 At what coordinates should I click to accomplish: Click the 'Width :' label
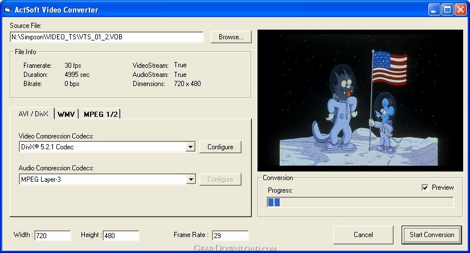pos(23,235)
